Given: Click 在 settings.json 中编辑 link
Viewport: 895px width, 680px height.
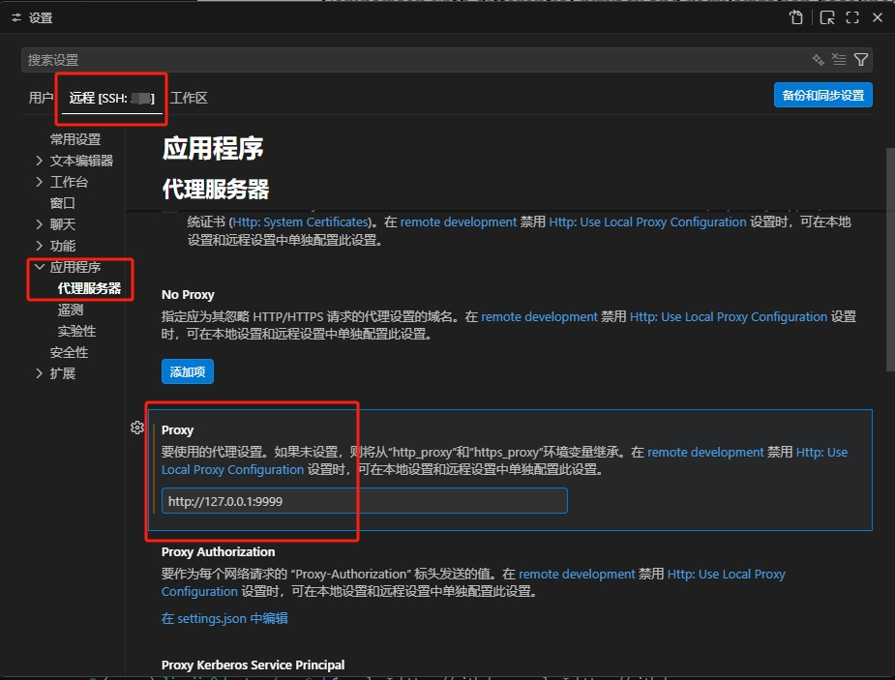Looking at the screenshot, I should pos(224,618).
